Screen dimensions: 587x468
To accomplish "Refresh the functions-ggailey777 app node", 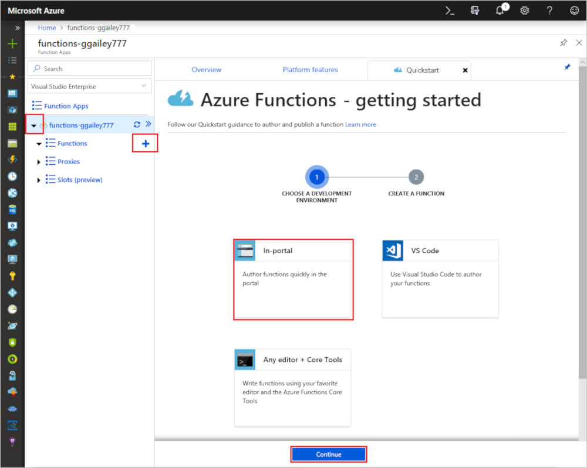I will 137,124.
